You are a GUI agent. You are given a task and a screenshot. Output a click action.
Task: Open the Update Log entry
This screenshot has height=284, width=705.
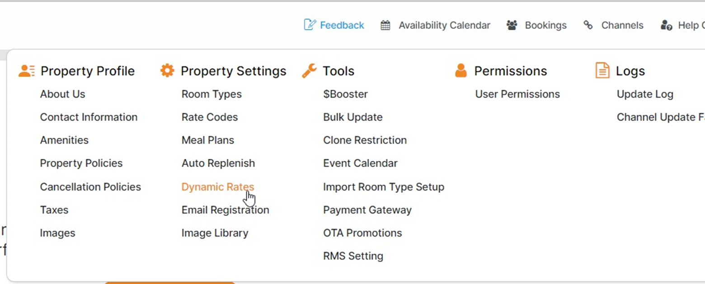[x=645, y=94]
